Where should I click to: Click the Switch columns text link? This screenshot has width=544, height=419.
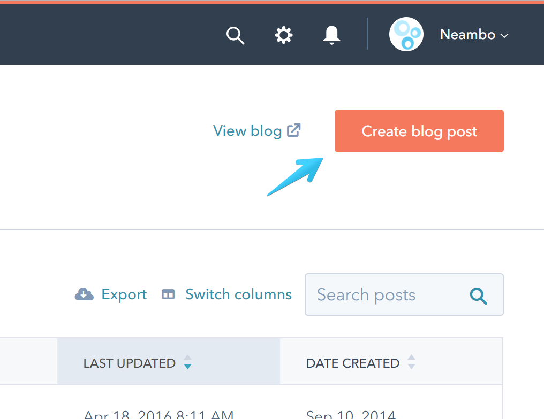pyautogui.click(x=238, y=294)
